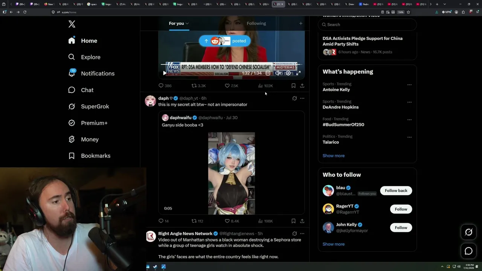Open SuperGrok from the sidebar

[88, 107]
